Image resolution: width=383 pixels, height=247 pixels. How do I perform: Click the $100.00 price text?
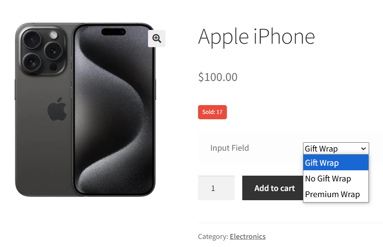click(x=218, y=77)
